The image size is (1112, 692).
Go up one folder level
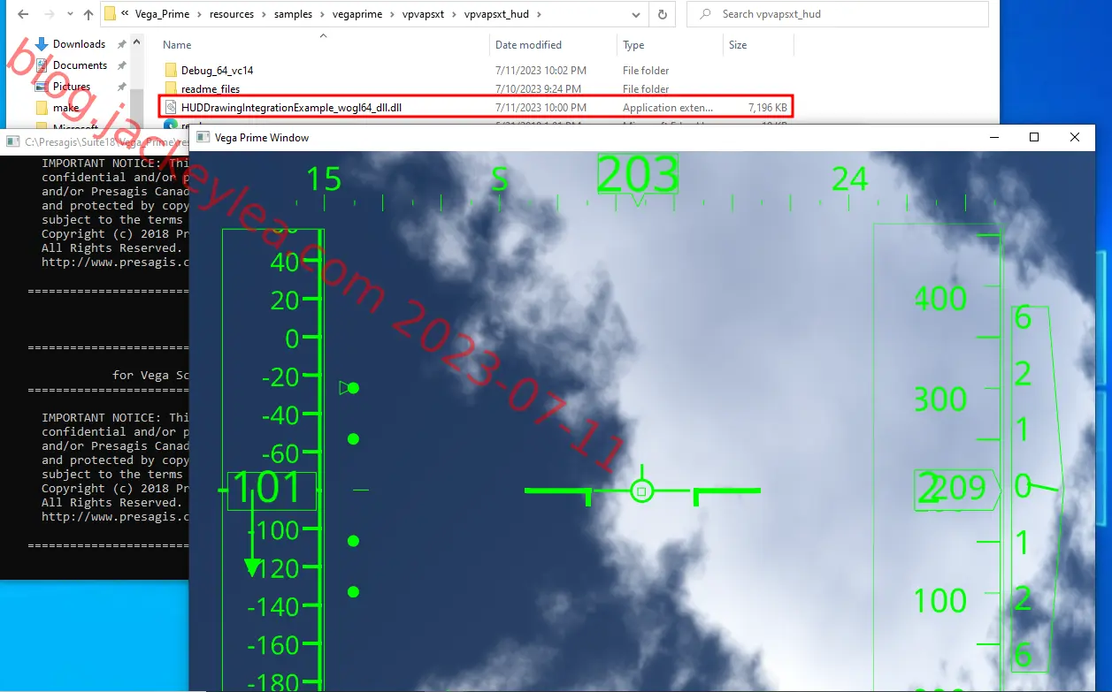pos(88,14)
